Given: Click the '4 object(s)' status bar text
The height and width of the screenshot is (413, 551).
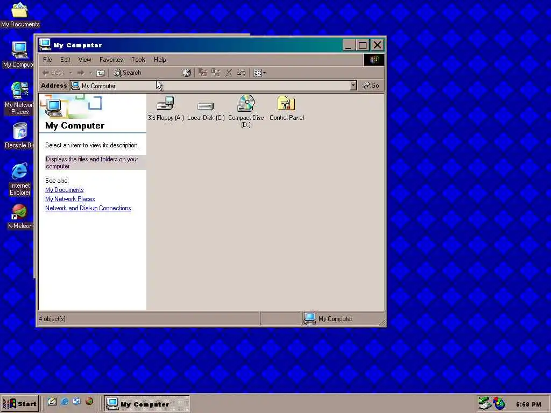Looking at the screenshot, I should 52,319.
